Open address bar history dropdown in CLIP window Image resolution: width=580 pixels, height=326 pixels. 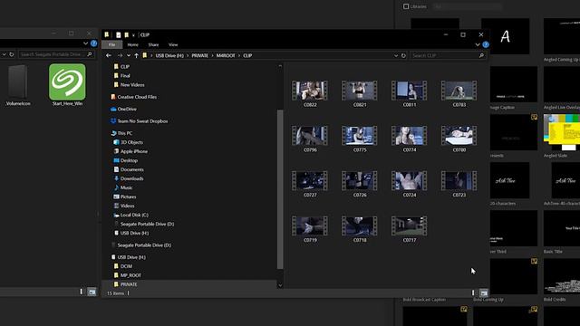tap(396, 55)
